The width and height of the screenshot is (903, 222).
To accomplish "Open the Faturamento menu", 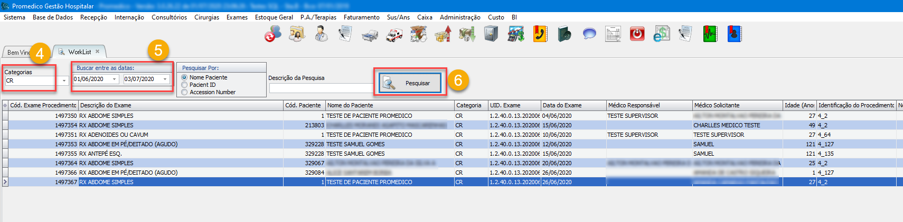I will pos(361,17).
